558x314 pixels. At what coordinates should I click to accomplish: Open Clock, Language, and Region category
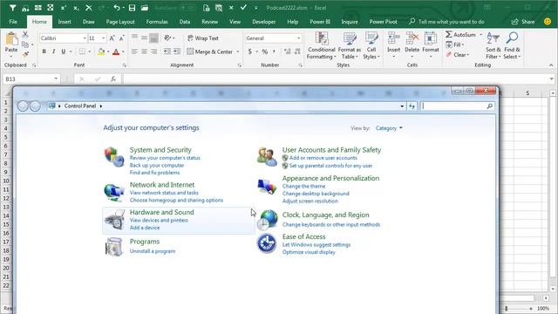coord(325,215)
